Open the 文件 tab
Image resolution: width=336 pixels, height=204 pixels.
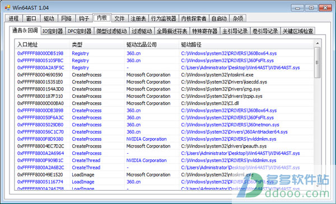[x=120, y=18]
